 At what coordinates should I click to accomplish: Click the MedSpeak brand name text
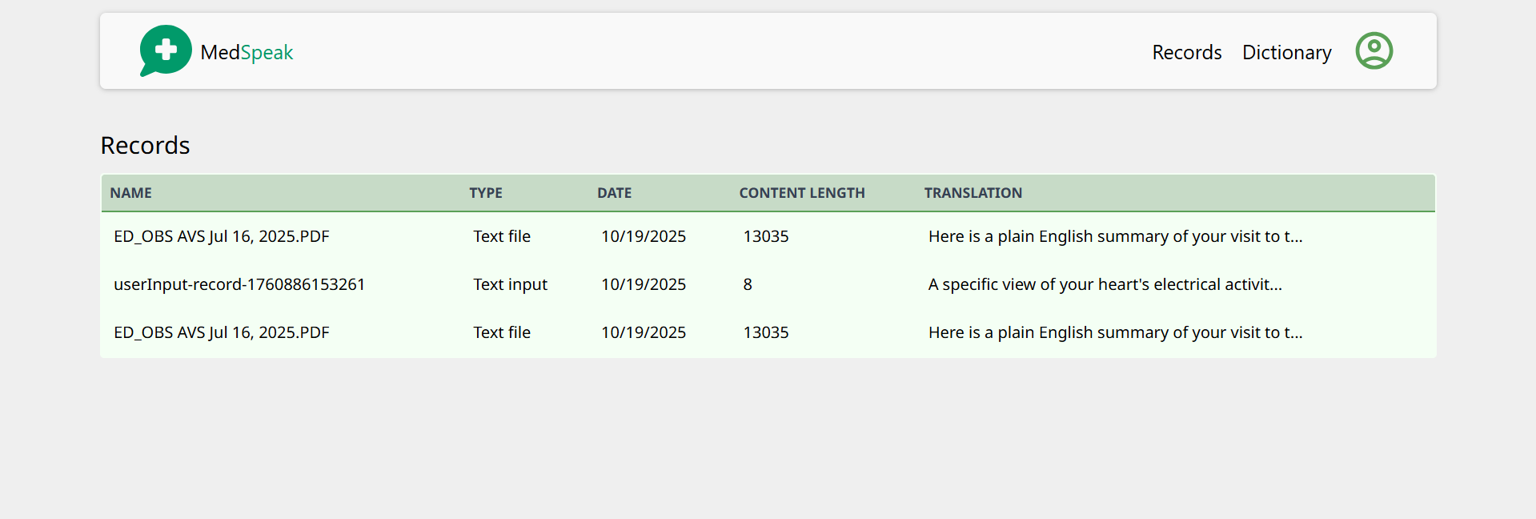tap(247, 52)
